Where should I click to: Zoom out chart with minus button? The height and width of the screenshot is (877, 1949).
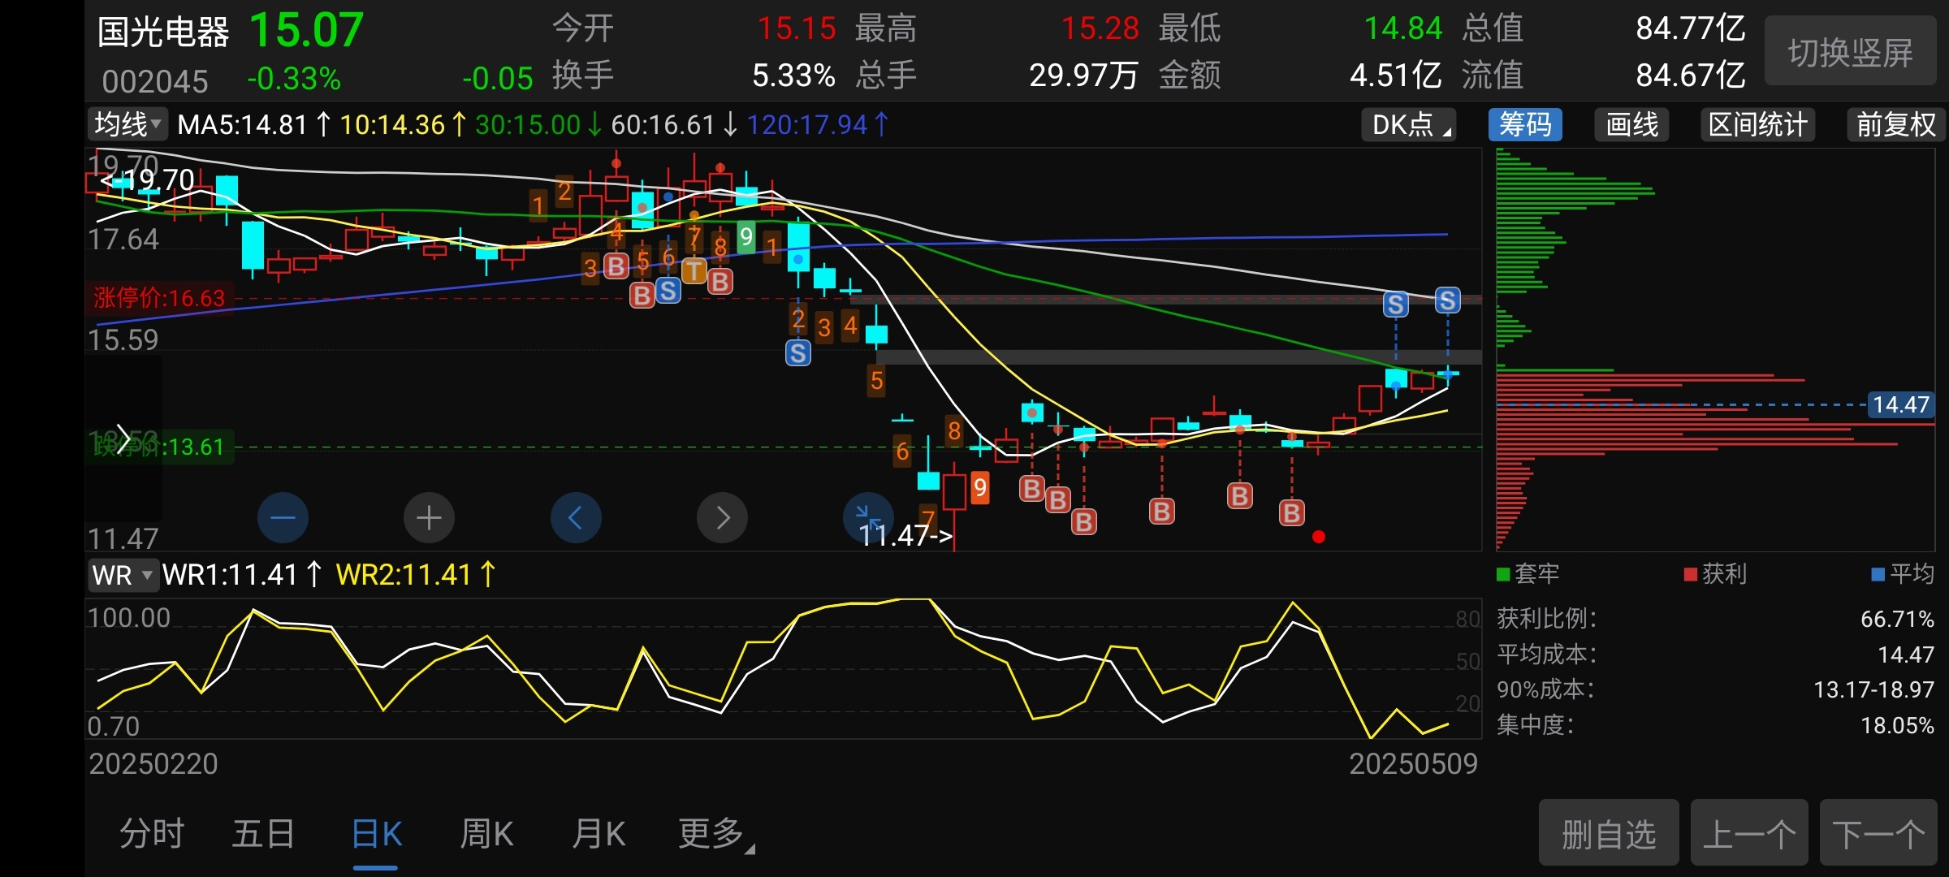[x=283, y=517]
